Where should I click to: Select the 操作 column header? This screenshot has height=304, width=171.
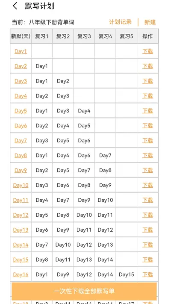[x=147, y=36]
